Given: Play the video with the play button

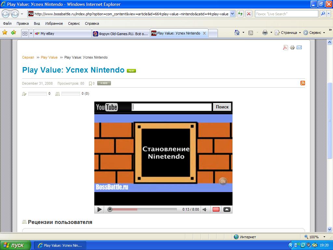Looking at the screenshot, I should (100, 210).
